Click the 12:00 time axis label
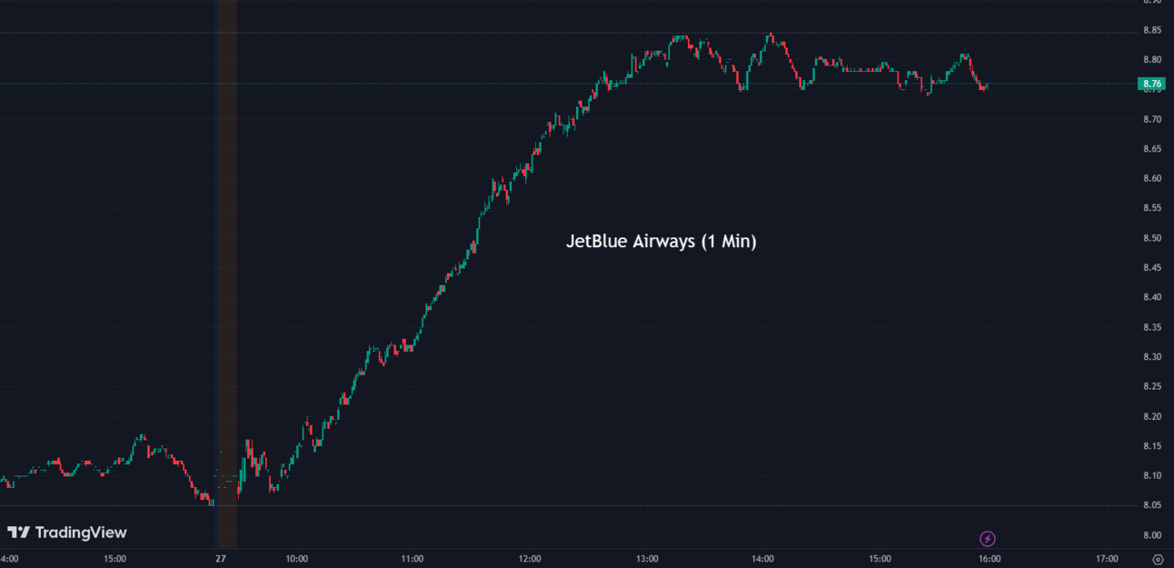The image size is (1174, 568). coord(530,559)
